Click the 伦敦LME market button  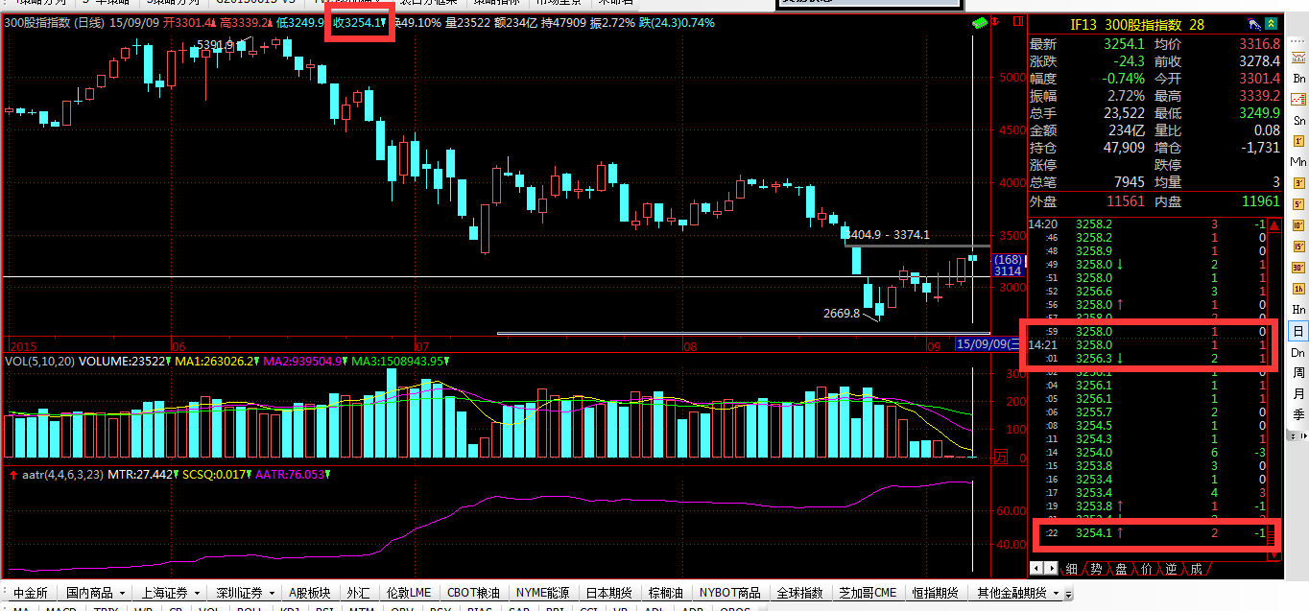(x=409, y=593)
